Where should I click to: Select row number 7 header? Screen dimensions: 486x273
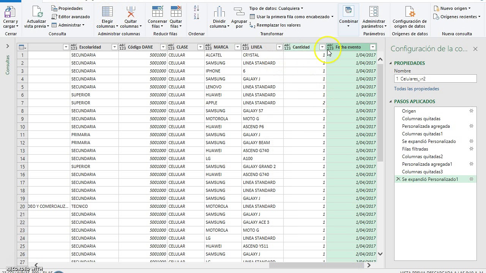tap(22, 103)
